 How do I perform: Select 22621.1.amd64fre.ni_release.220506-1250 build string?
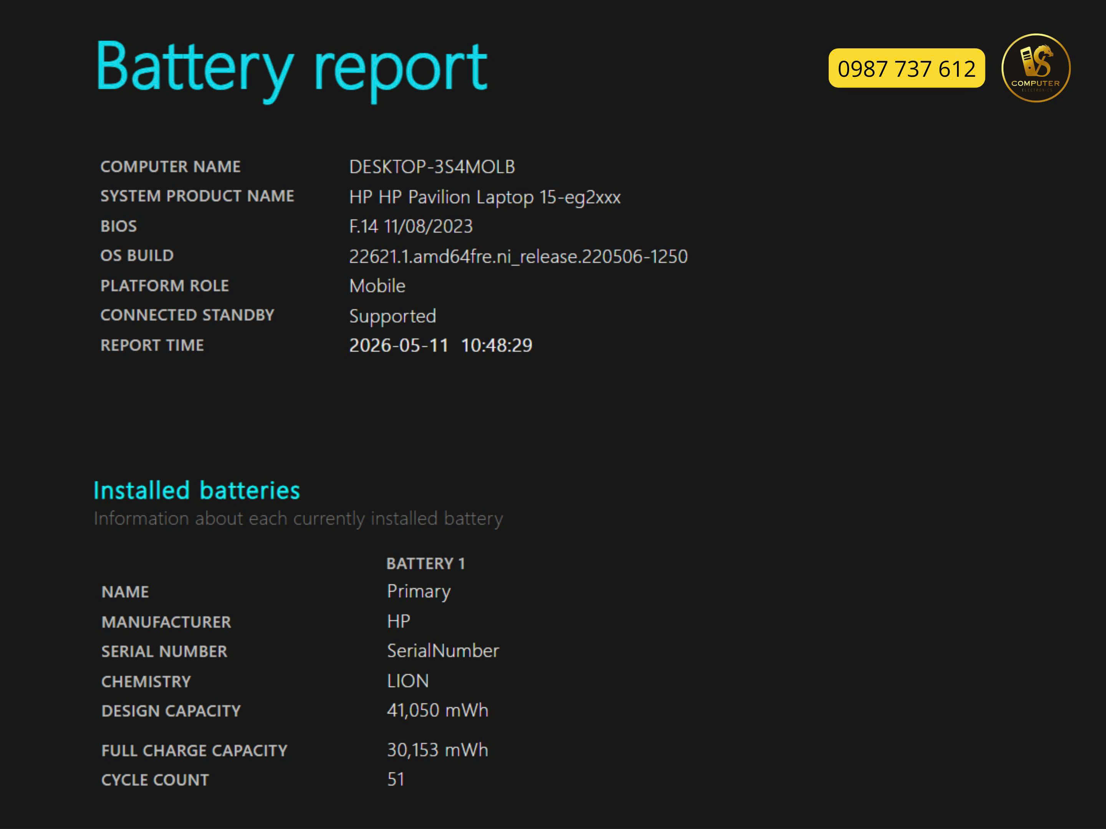tap(518, 257)
